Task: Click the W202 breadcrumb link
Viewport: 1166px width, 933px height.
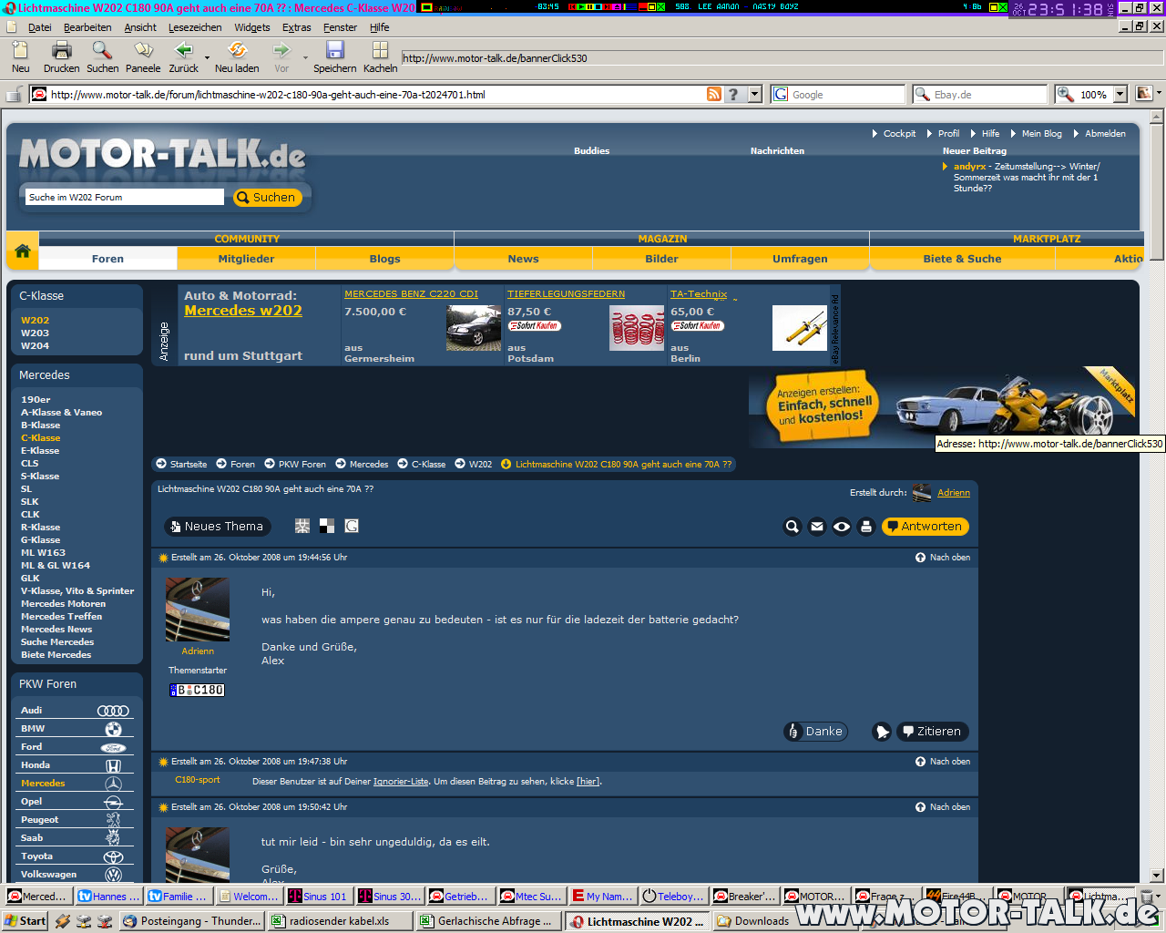Action: [x=480, y=465]
